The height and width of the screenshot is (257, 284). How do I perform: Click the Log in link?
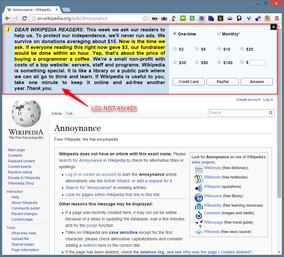click(x=268, y=100)
